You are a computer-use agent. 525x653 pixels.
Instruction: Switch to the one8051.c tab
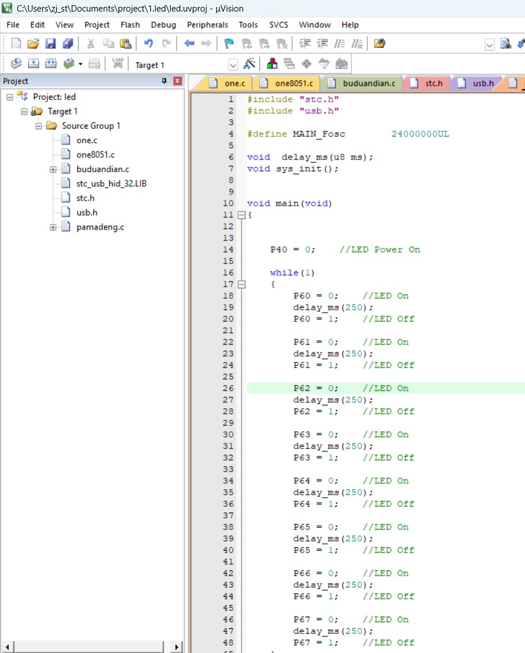(294, 83)
